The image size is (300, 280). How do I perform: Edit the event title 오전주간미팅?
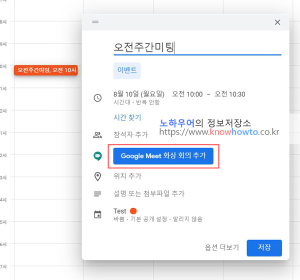(197, 47)
